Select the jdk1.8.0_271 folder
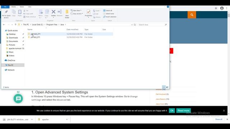This screenshot has width=230, height=129. click(x=70, y=34)
